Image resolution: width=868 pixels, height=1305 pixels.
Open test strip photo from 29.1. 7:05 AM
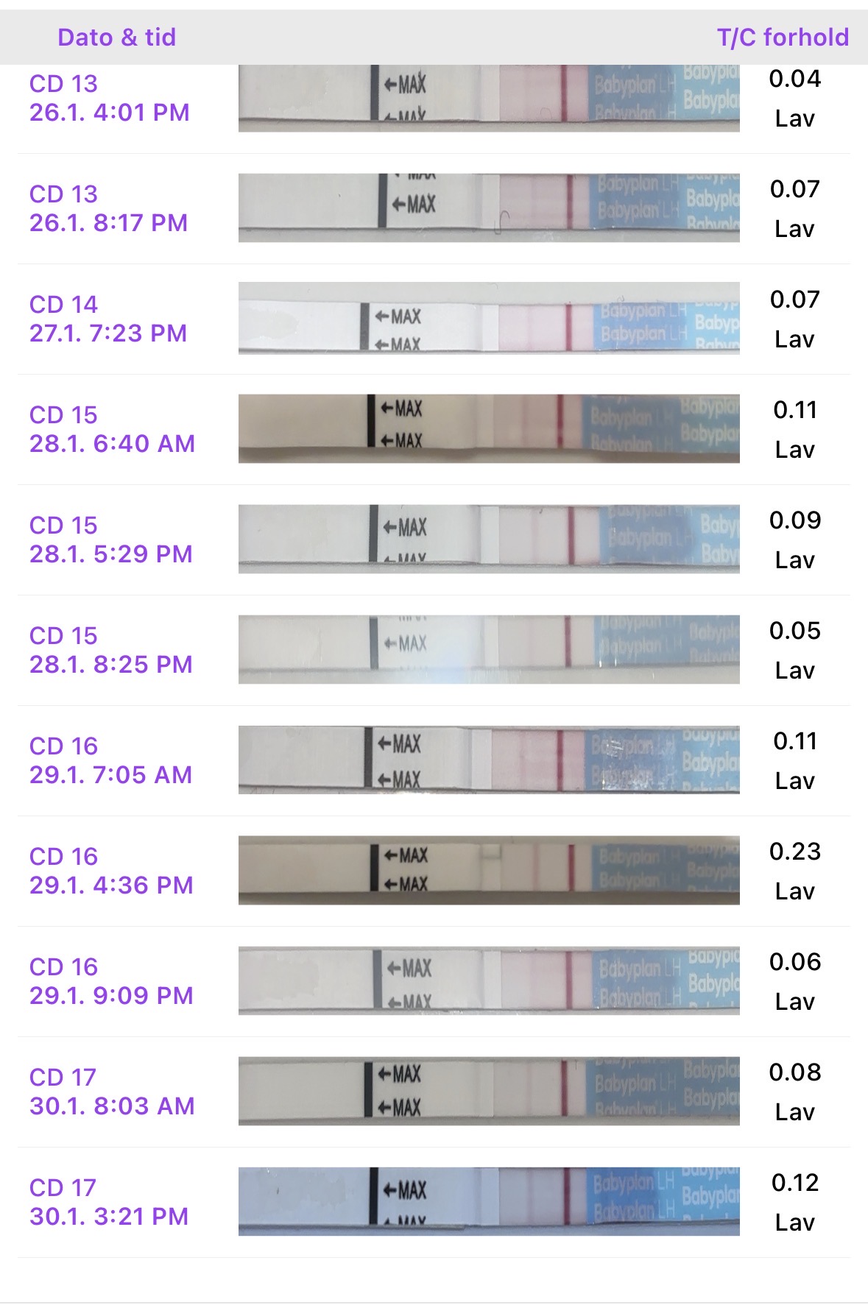click(x=489, y=760)
